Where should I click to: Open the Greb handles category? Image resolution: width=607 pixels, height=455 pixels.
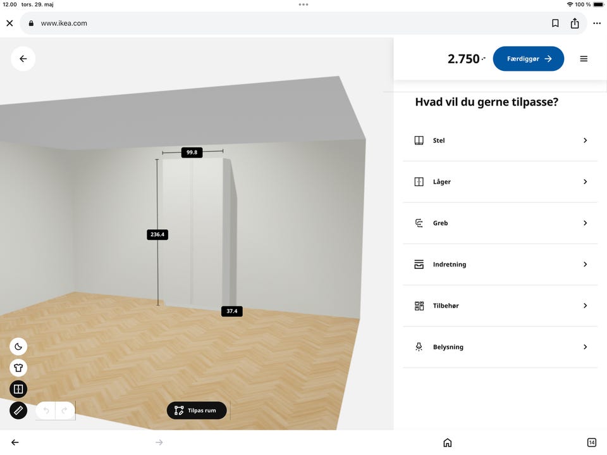pyautogui.click(x=500, y=223)
